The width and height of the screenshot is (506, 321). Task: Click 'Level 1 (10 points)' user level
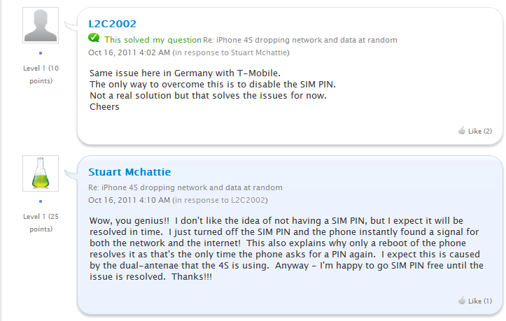41,75
